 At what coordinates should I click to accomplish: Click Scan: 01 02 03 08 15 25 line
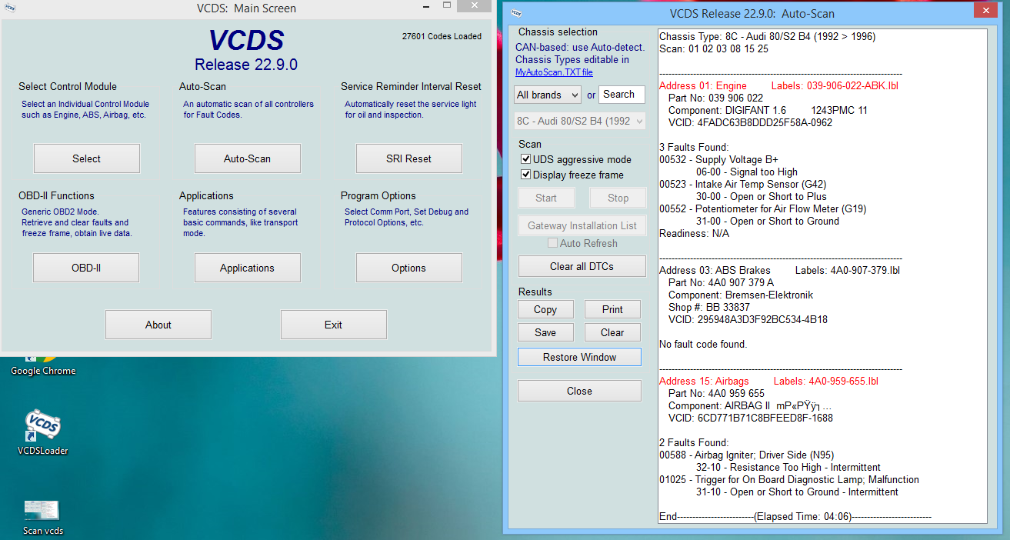coord(714,48)
